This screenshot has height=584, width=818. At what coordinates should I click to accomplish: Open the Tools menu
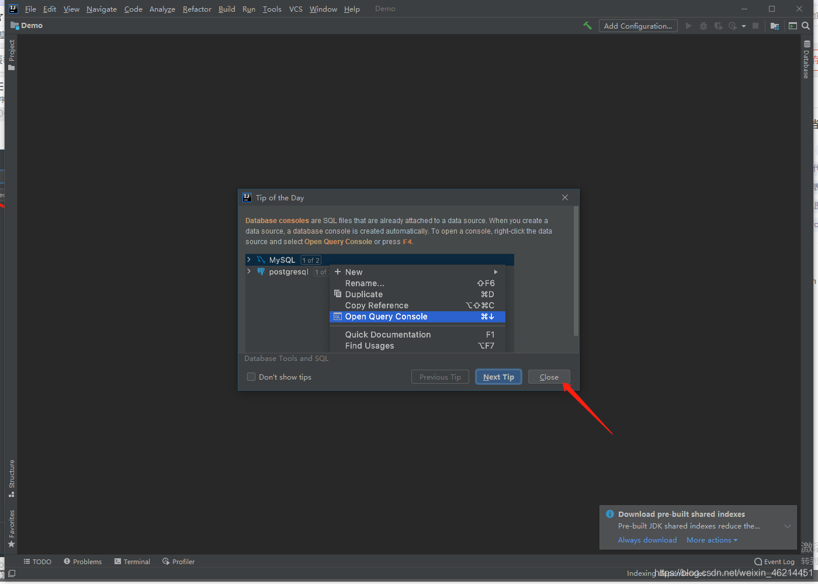(272, 9)
